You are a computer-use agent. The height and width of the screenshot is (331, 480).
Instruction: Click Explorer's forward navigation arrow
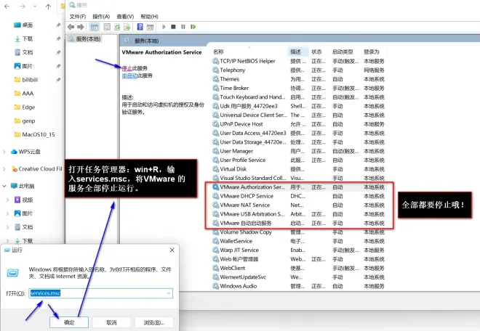(x=23, y=6)
